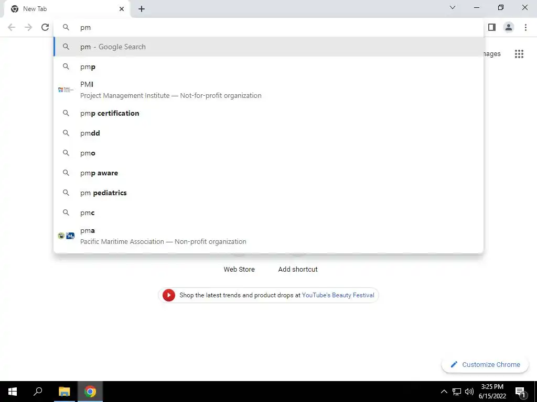This screenshot has width=537, height=402.
Task: Select the 'pmdd' suggestion
Action: click(x=268, y=133)
